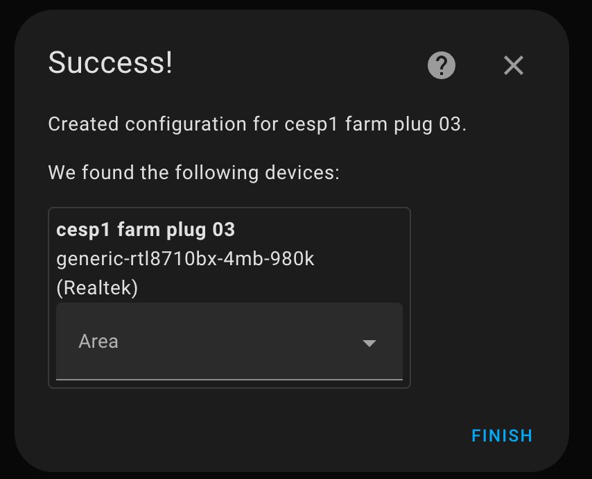This screenshot has width=592, height=479.
Task: Click the Area dropdown arrow
Action: tap(369, 343)
